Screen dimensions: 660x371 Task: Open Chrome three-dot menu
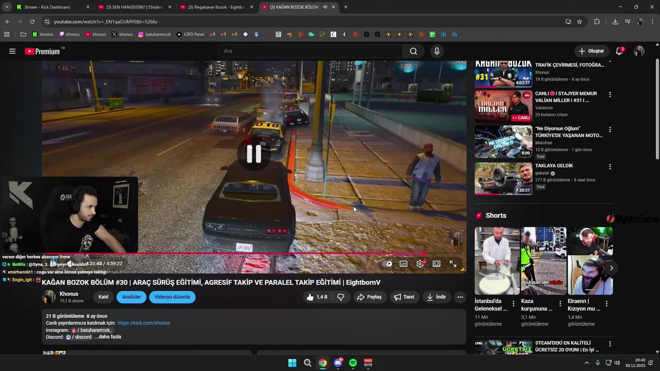coord(652,22)
